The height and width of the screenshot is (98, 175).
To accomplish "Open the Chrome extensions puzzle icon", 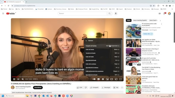I will pyautogui.click(x=158, y=6).
